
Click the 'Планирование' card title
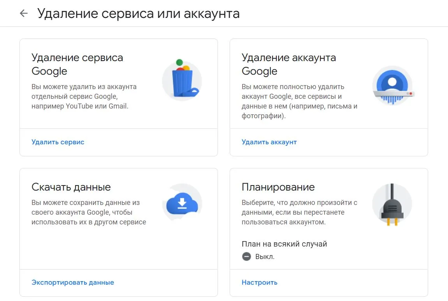pos(278,187)
